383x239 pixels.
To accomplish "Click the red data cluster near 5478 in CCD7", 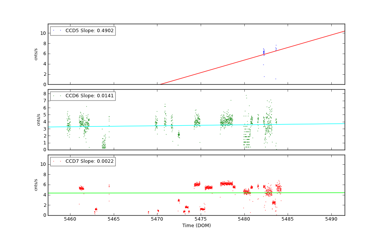I will (x=227, y=183).
